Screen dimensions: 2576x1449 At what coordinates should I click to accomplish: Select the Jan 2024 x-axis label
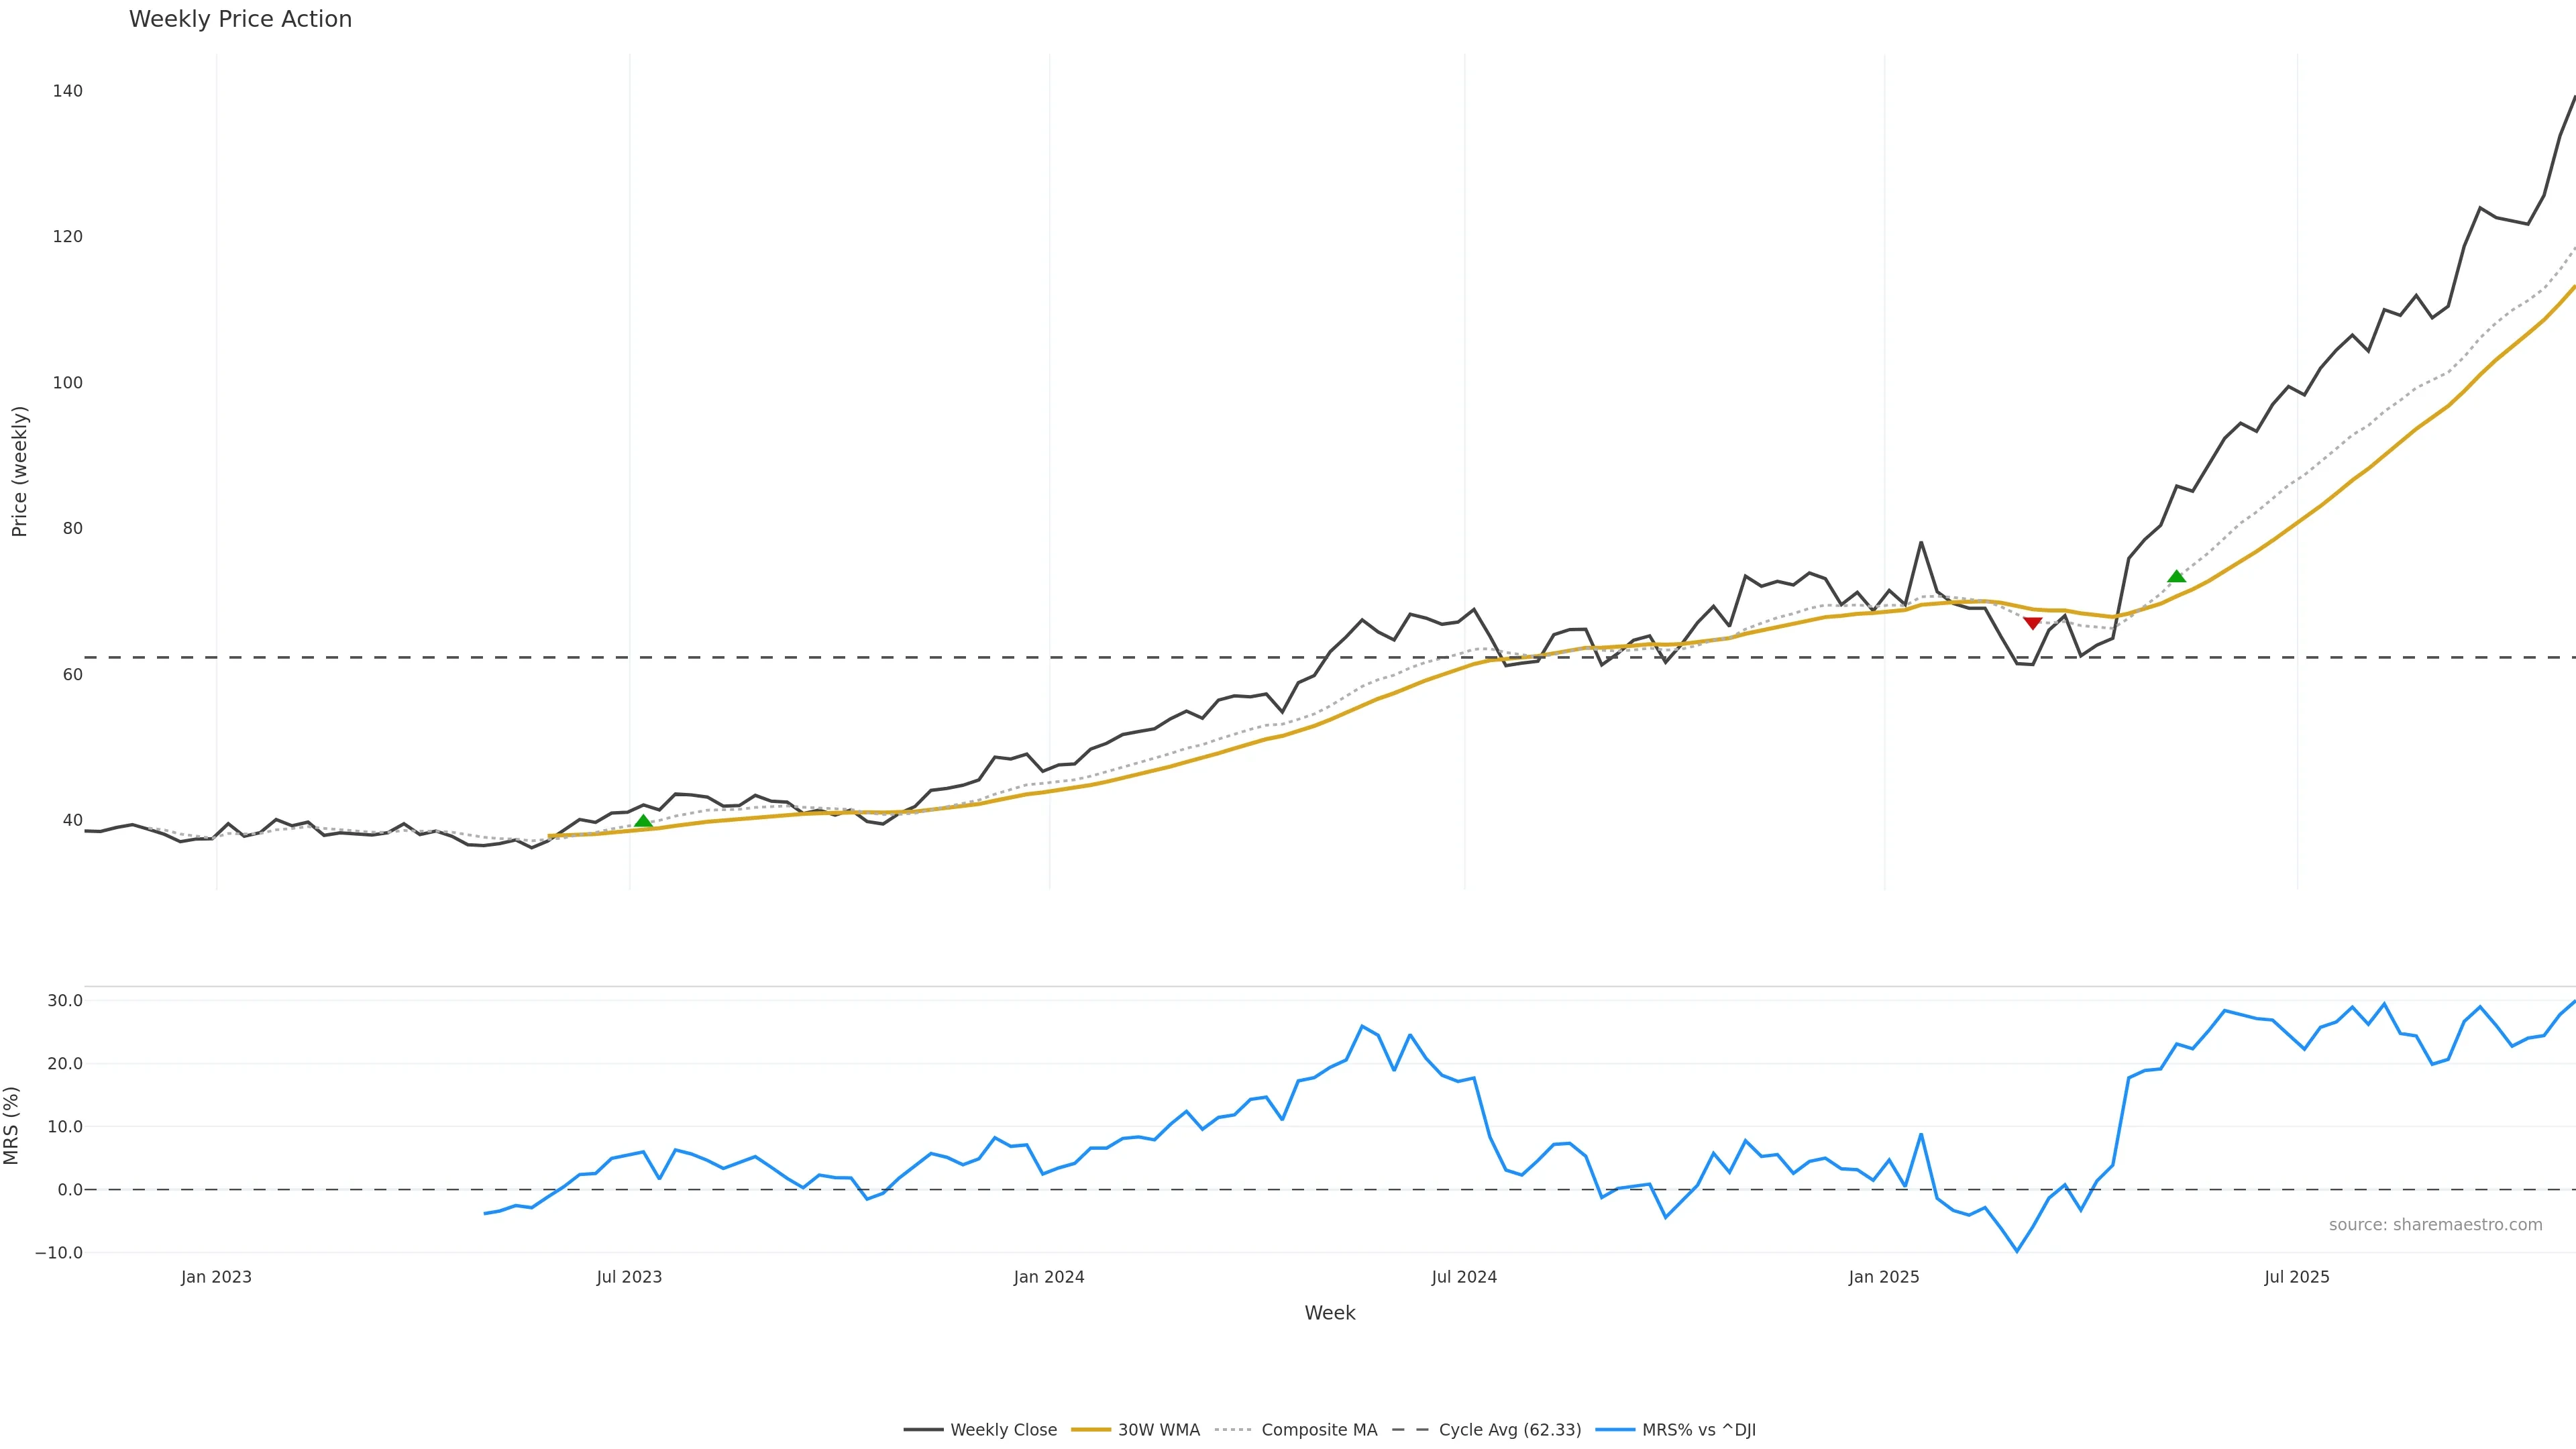click(x=1049, y=1277)
